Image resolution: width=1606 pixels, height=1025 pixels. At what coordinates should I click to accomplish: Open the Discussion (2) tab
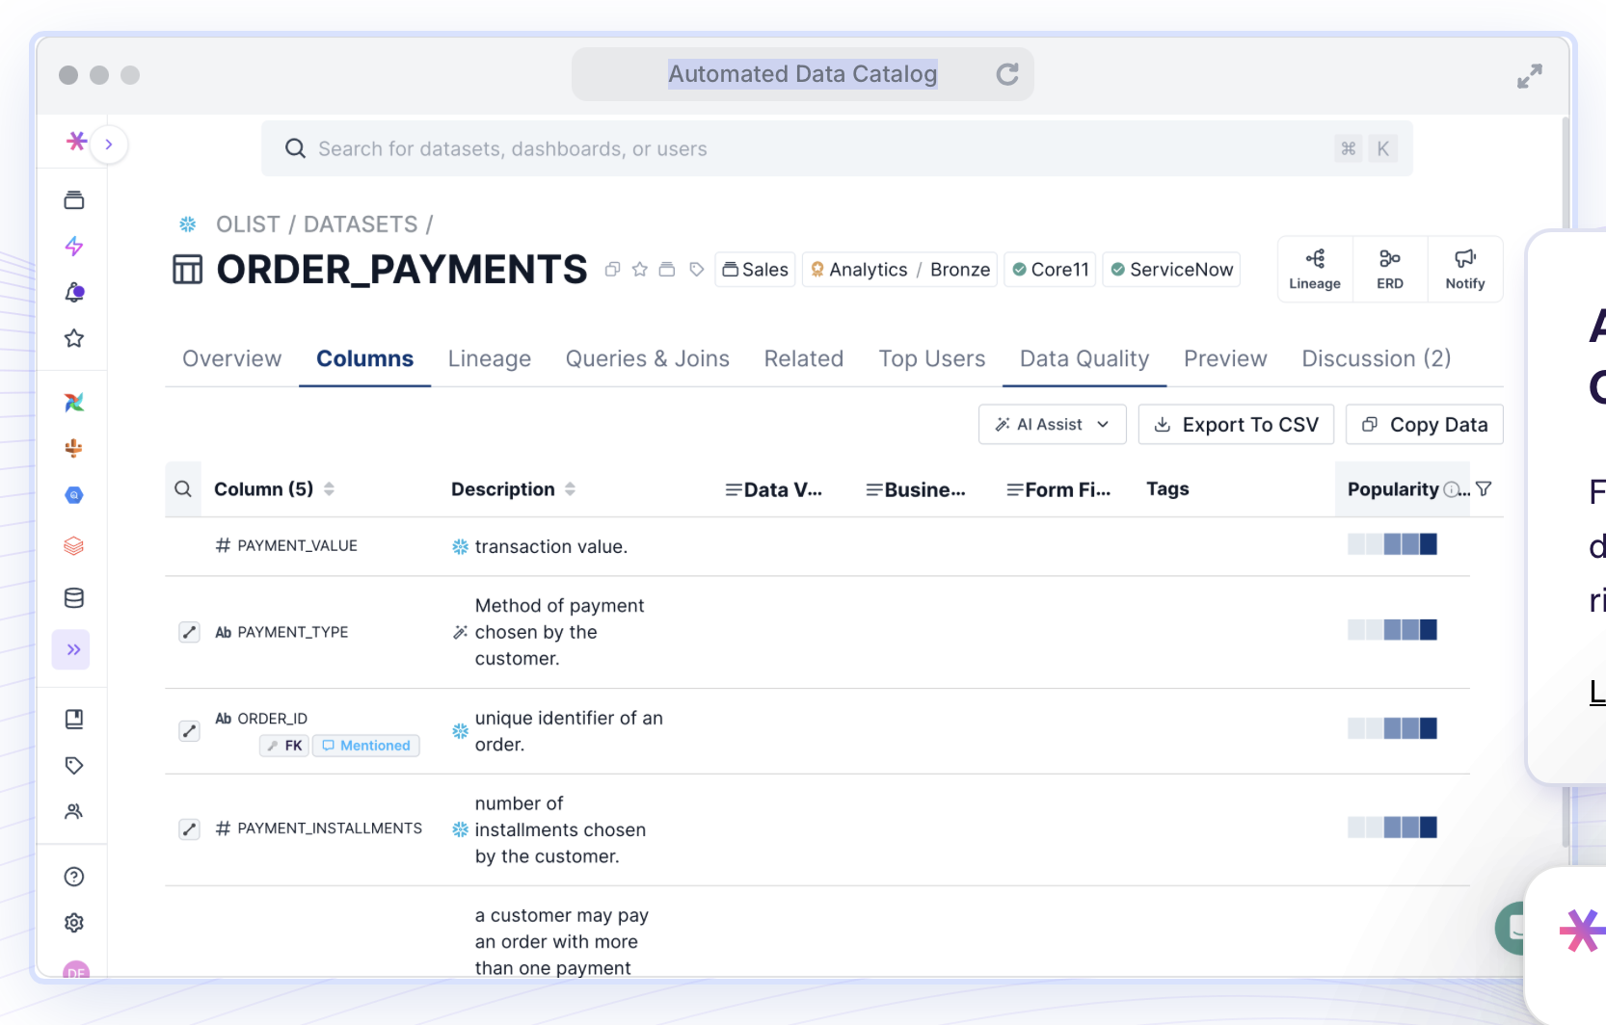(1377, 358)
